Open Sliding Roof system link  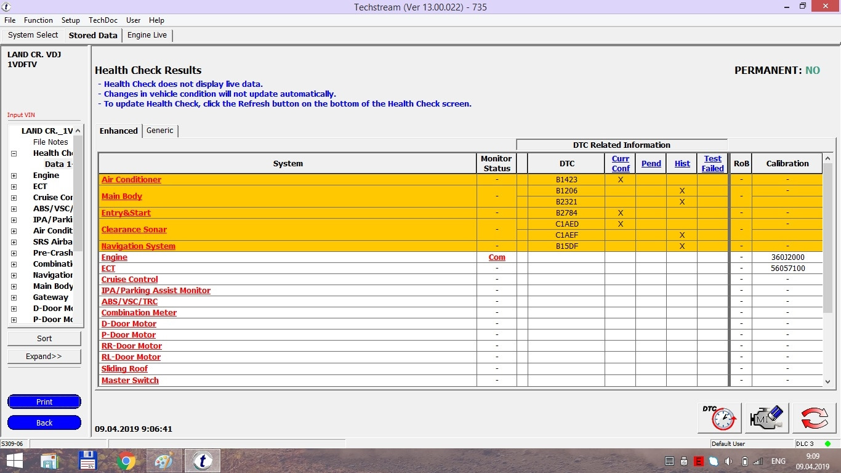pyautogui.click(x=124, y=369)
